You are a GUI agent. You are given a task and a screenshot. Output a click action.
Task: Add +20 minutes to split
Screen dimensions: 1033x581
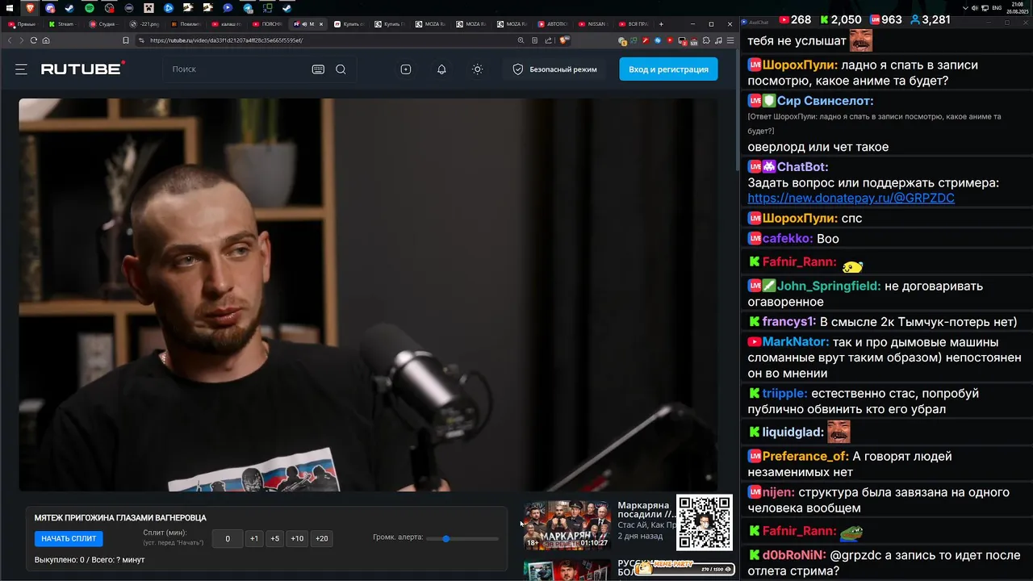(x=322, y=538)
